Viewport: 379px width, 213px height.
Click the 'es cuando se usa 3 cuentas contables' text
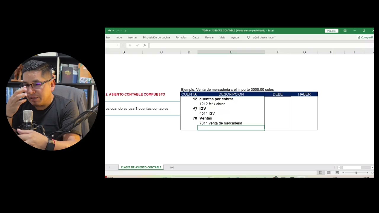tap(137, 109)
